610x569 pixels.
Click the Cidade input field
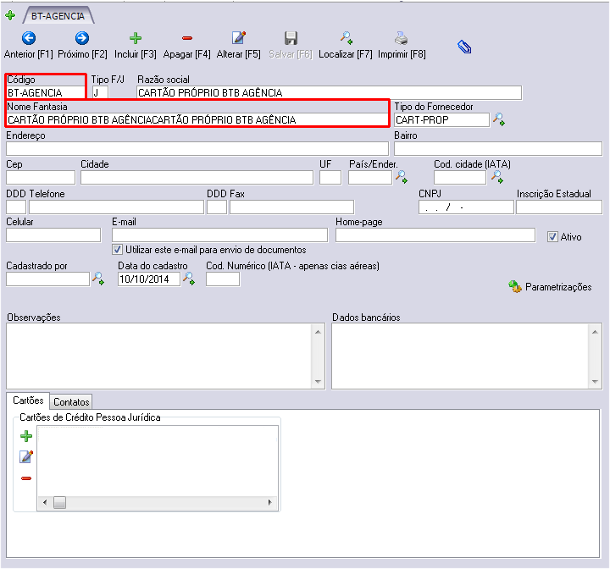tap(197, 177)
